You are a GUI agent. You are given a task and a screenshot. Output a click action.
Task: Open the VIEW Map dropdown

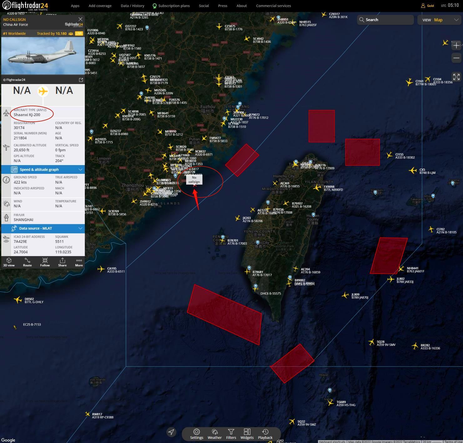tap(440, 20)
